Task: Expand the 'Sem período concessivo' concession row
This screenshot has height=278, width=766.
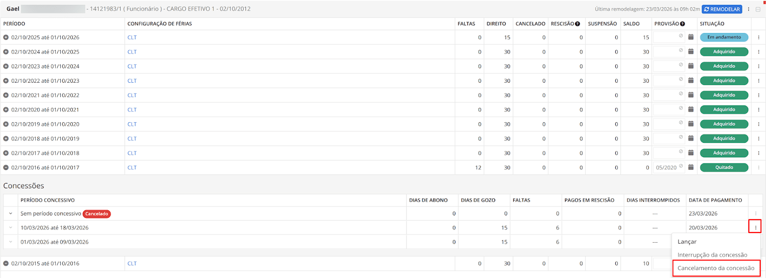Action: (x=11, y=214)
